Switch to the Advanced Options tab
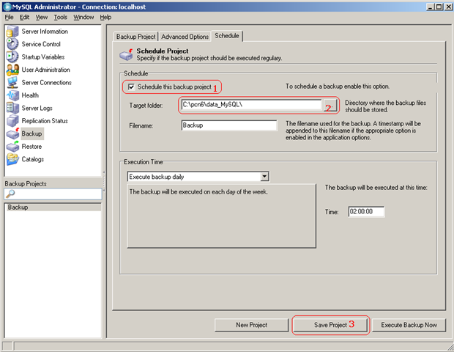Viewport: 454px width, 352px height. [x=185, y=37]
